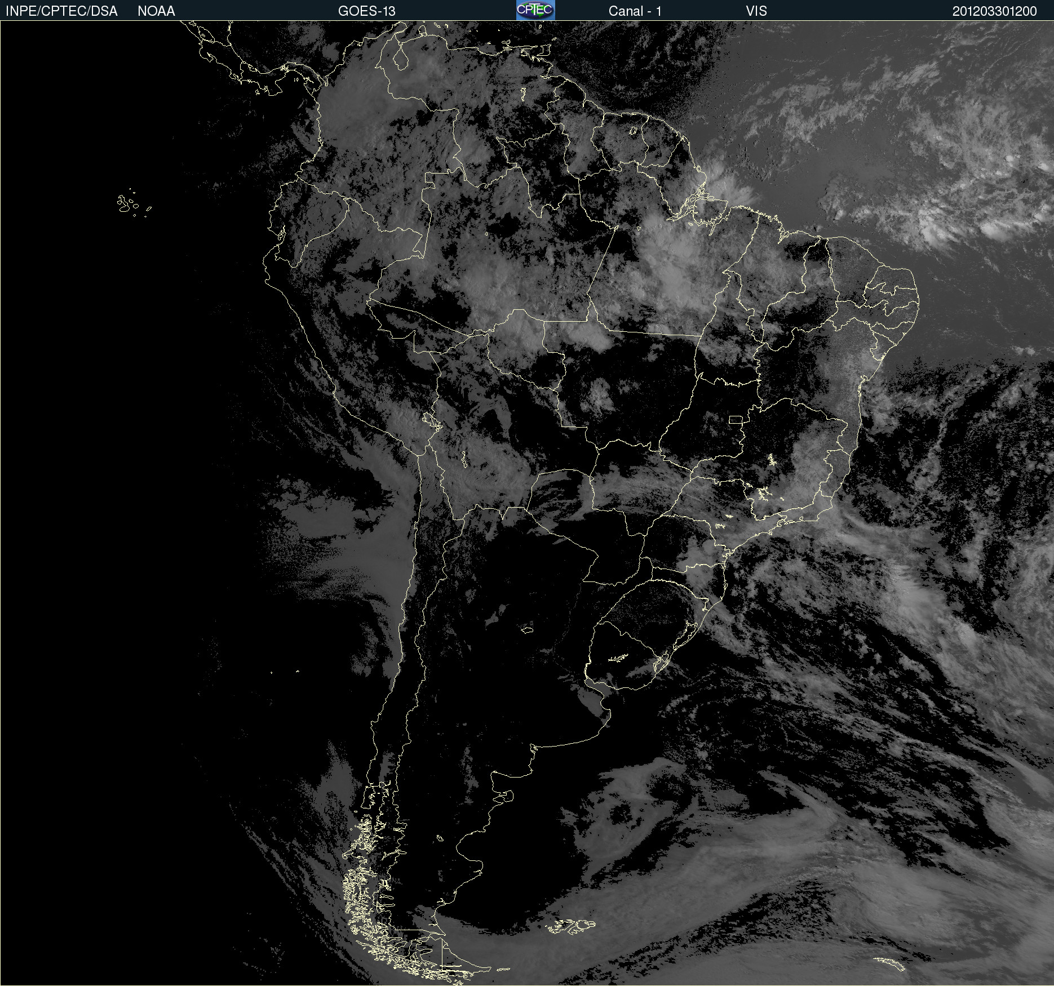Click the NOAA label in the header
The height and width of the screenshot is (986, 1054).
pyautogui.click(x=156, y=11)
